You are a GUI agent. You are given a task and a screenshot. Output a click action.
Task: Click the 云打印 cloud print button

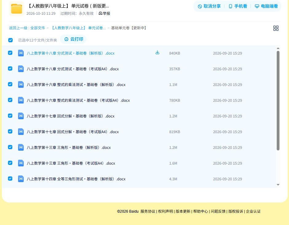tap(73, 39)
